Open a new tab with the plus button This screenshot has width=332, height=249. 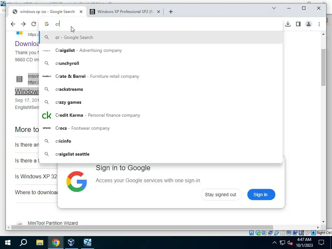(x=171, y=12)
